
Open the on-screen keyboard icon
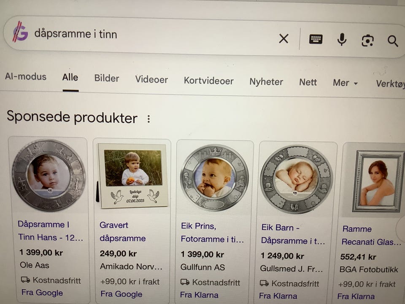click(x=316, y=39)
